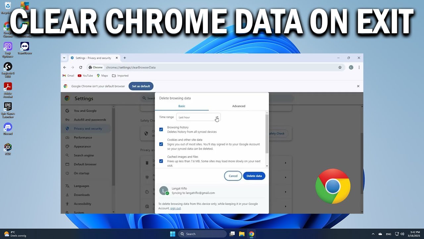Image resolution: width=424 pixels, height=239 pixels.
Task: Open YouTube bookmark
Action: pyautogui.click(x=85, y=76)
